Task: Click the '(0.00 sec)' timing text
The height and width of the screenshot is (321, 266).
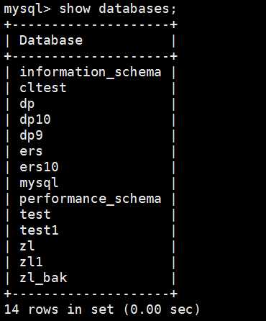Action: tap(161, 309)
